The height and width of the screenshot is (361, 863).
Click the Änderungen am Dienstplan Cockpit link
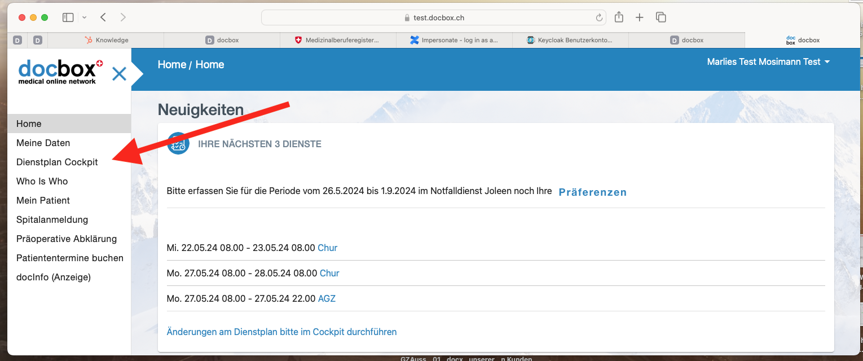pyautogui.click(x=281, y=332)
